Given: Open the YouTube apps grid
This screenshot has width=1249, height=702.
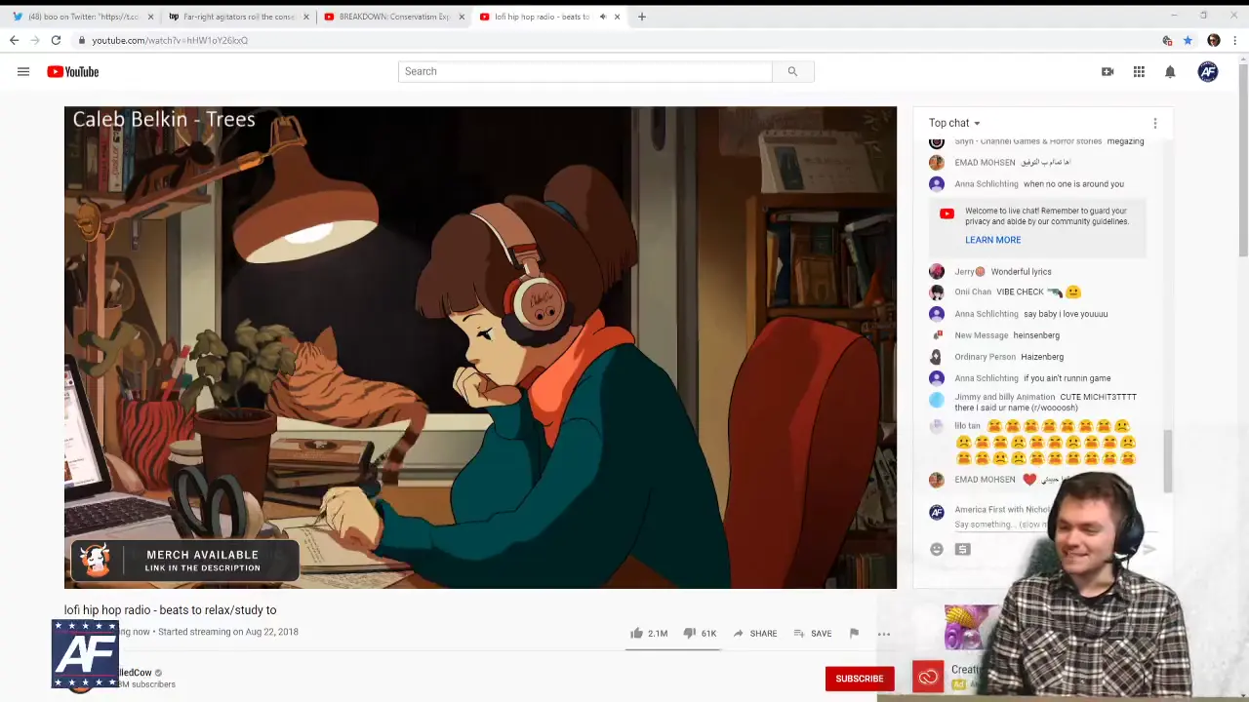Looking at the screenshot, I should [x=1139, y=71].
